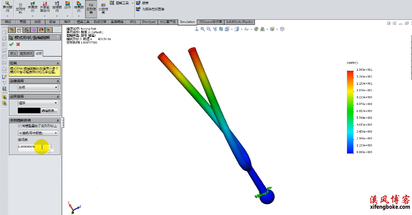412x215 pixels.
Task: Click the Apply Material tool
Action: [x=20, y=8]
